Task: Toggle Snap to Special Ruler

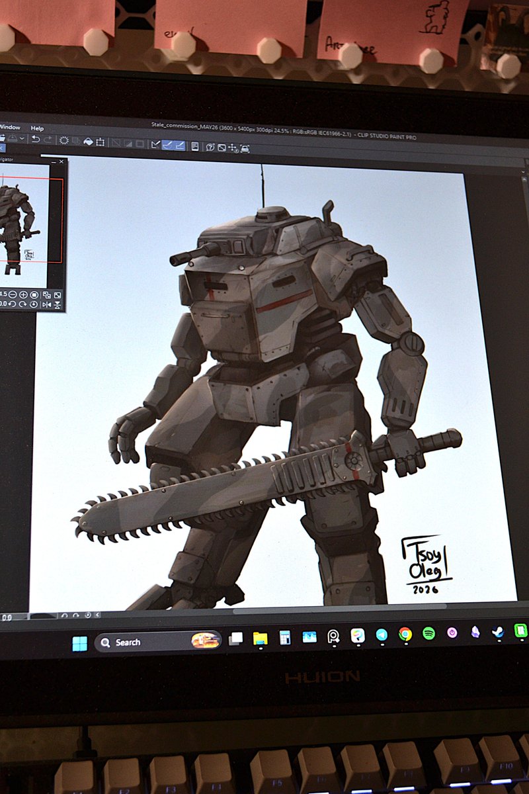Action: click(x=168, y=144)
